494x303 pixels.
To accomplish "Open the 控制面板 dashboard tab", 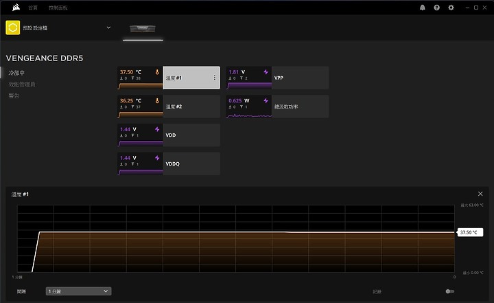I will tap(58, 8).
